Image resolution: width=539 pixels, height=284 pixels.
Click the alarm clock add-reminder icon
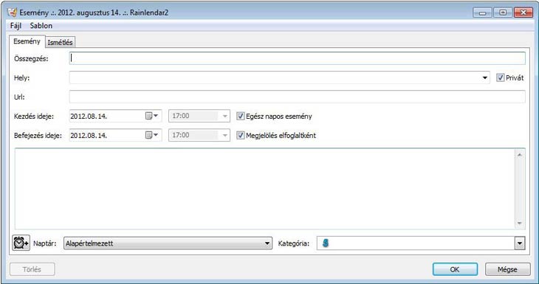(x=21, y=243)
